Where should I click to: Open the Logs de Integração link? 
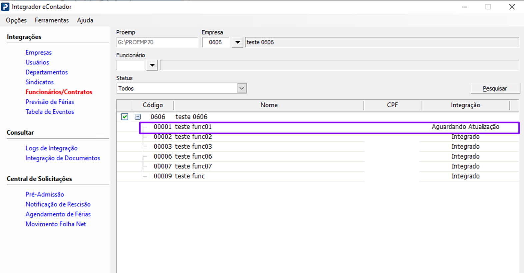(51, 148)
